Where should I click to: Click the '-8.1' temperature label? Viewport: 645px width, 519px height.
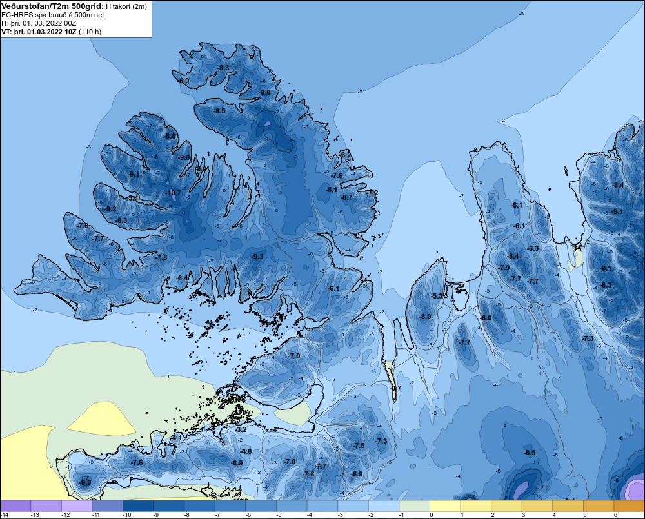332,190
